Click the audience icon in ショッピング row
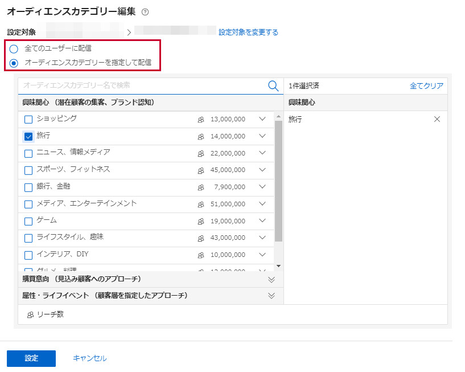465x372 pixels. (x=200, y=120)
